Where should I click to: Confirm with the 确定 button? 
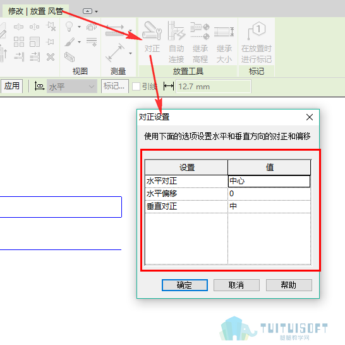185,285
